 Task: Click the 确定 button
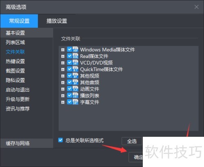[136, 157]
